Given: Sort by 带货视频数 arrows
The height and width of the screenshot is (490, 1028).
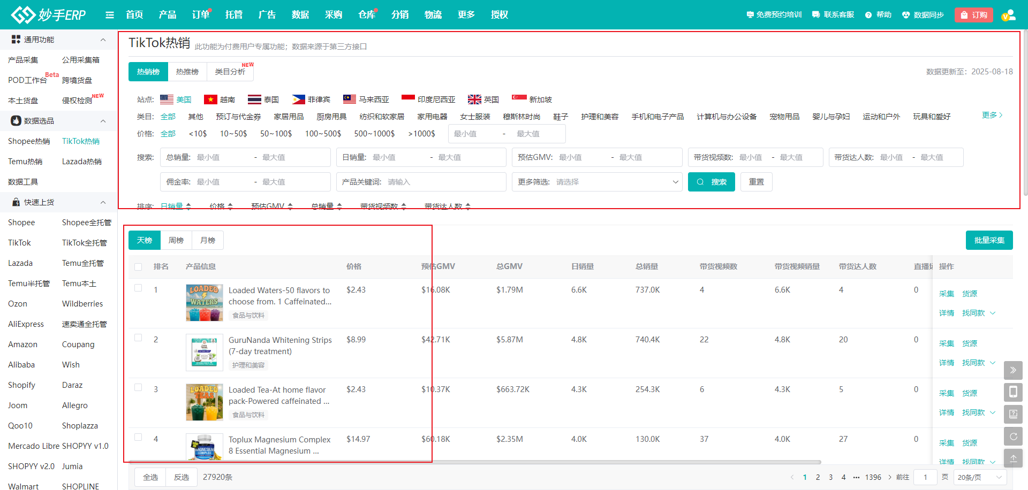Looking at the screenshot, I should [404, 206].
